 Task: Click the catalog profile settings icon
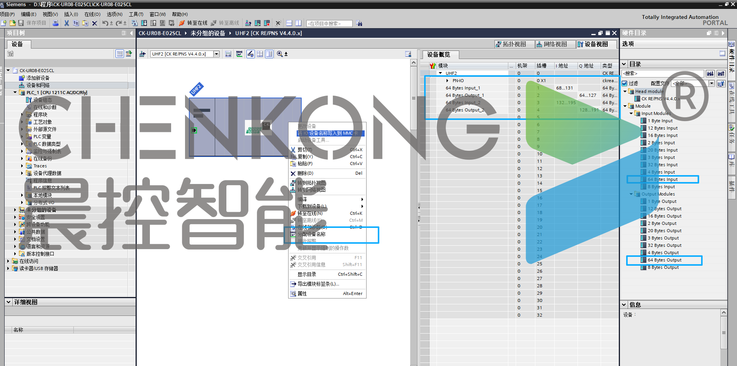tap(721, 83)
